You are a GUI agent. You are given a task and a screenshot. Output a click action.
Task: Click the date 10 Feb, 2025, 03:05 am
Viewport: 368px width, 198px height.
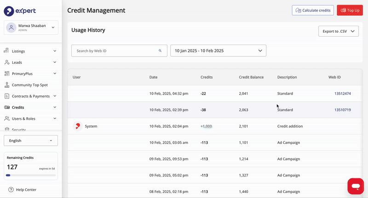[x=169, y=143]
